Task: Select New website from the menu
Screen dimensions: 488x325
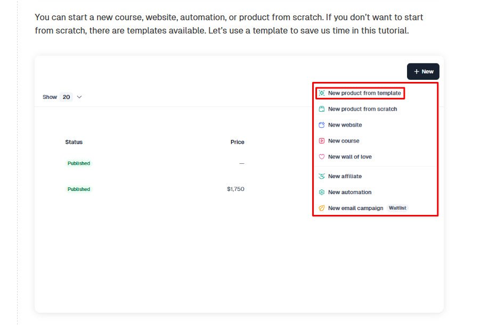Action: (x=344, y=125)
